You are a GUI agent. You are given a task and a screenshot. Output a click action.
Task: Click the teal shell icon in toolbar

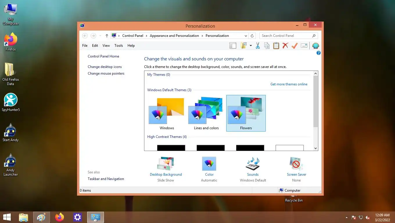click(315, 46)
